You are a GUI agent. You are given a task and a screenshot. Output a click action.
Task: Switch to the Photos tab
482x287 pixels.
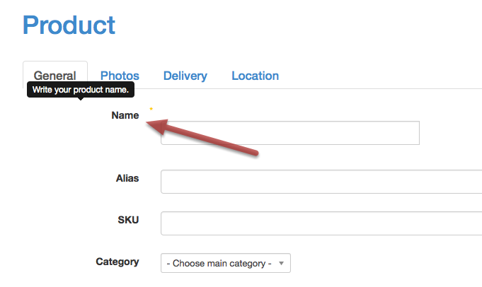[120, 76]
